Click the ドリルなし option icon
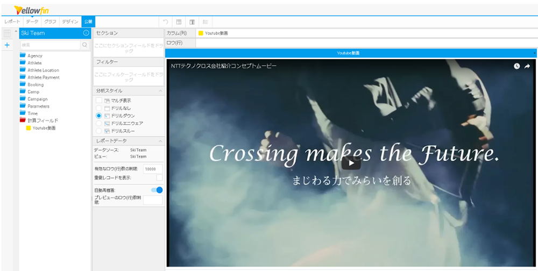Image resolution: width=538 pixels, height=271 pixels. click(x=107, y=108)
